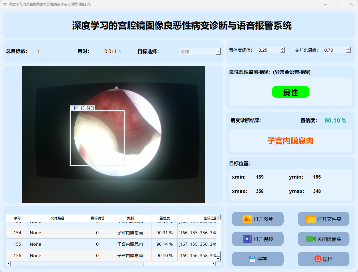358x272 pixels.
Task: Click the green camera icon on 关闭摄像头
Action: (x=311, y=239)
